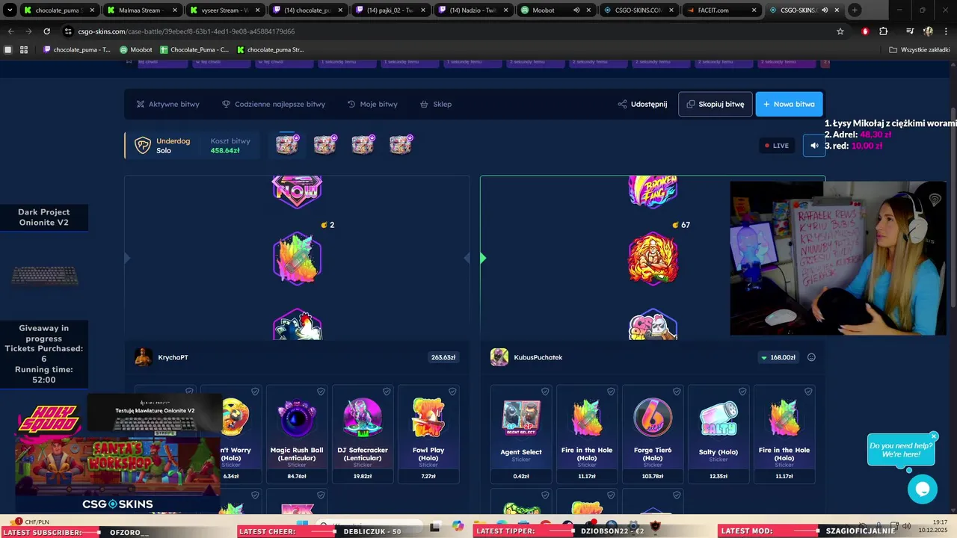Click KrychaPT's player avatar
This screenshot has height=538, width=957.
pyautogui.click(x=144, y=357)
